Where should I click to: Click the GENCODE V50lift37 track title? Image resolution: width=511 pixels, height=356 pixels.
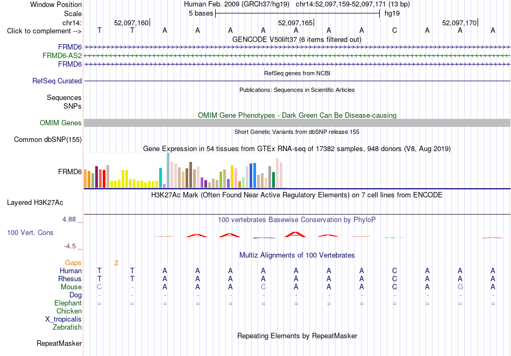click(296, 39)
